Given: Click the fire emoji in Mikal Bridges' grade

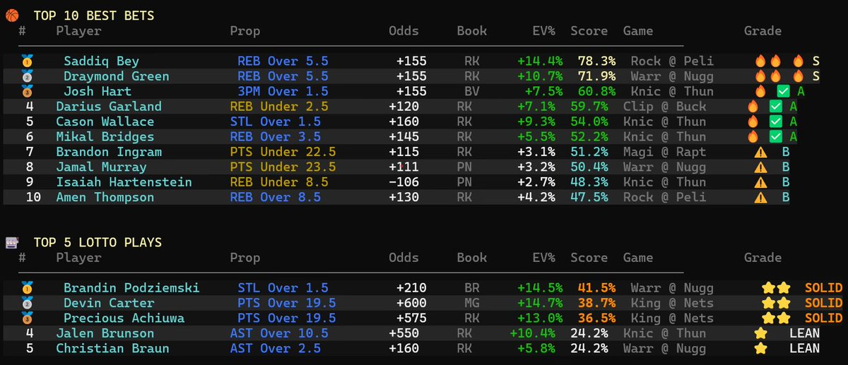Looking at the screenshot, I should tap(753, 137).
